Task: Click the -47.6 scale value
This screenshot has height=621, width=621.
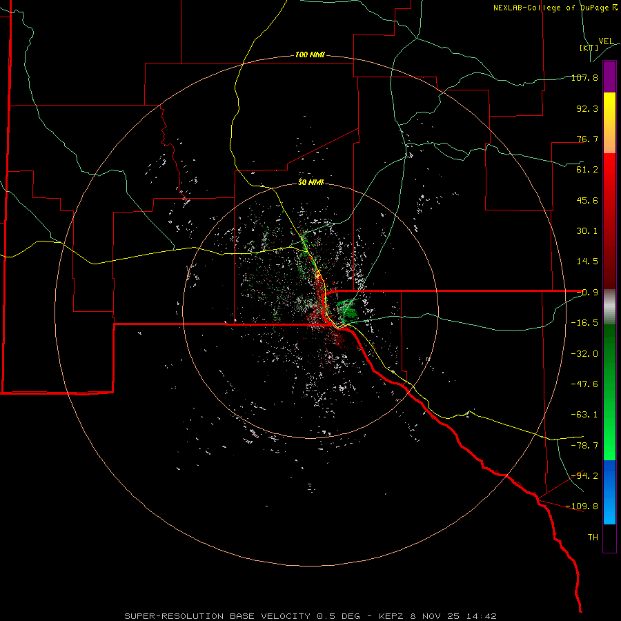Action: 584,384
